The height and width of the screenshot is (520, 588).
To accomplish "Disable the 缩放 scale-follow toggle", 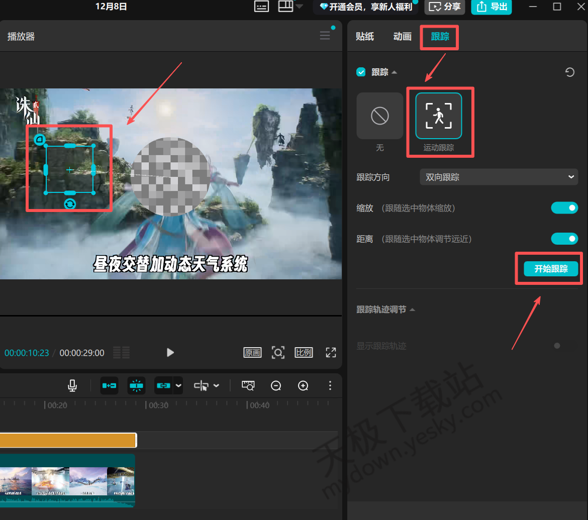I will tap(564, 208).
